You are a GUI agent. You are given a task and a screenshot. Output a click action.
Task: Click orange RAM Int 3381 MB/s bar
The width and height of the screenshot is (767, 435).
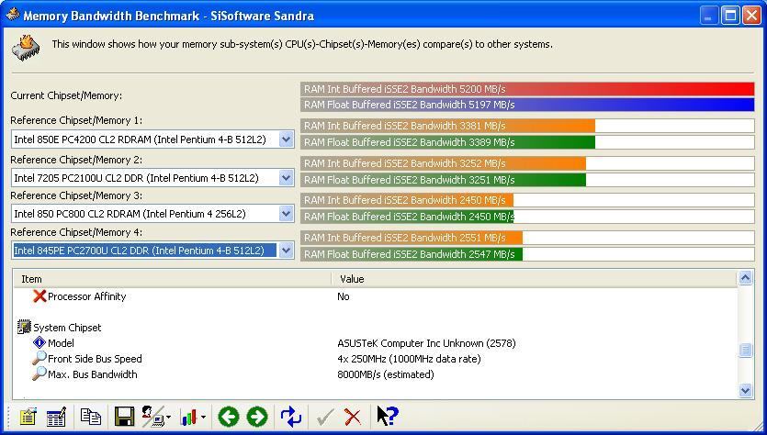[x=447, y=126]
